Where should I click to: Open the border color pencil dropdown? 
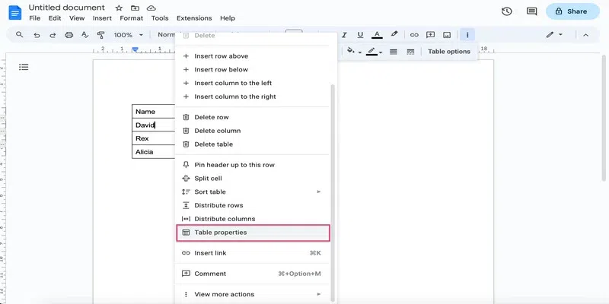tap(374, 51)
